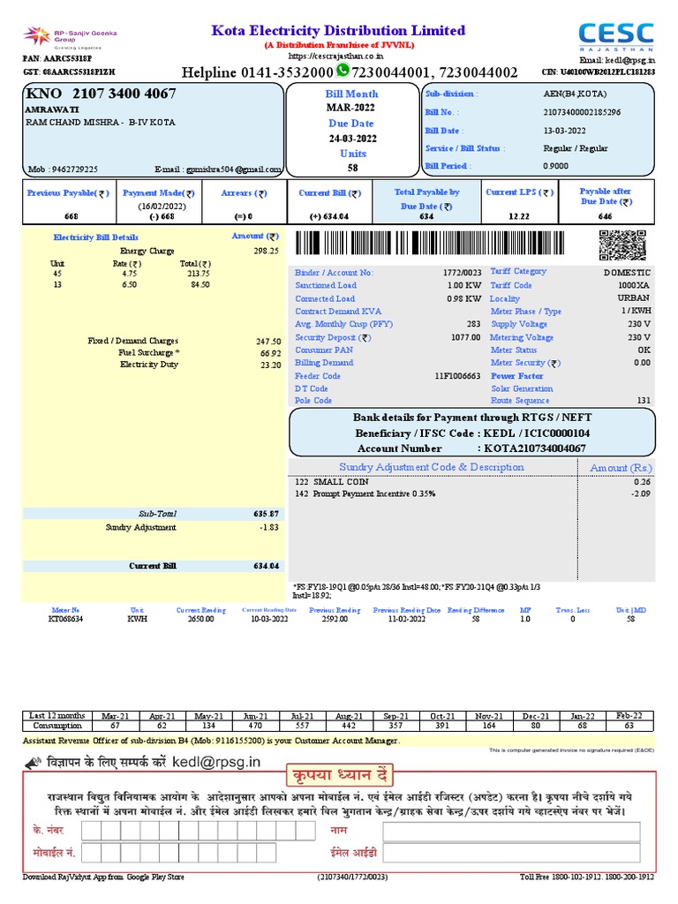Select the Meter No KT068634 value
Screen dimensions: 678x904
[x=65, y=619]
